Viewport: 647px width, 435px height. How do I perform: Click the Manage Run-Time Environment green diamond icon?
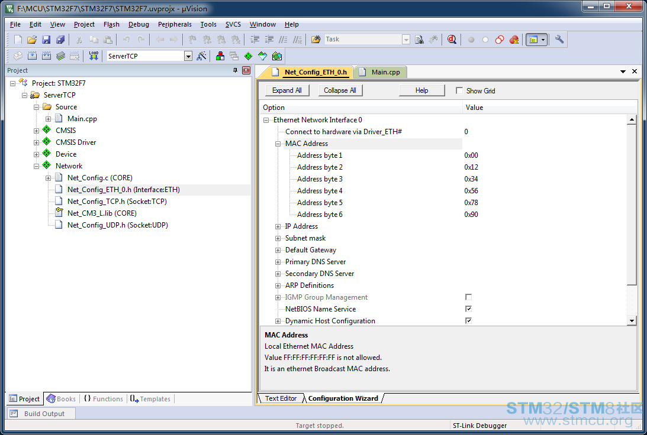coord(249,56)
